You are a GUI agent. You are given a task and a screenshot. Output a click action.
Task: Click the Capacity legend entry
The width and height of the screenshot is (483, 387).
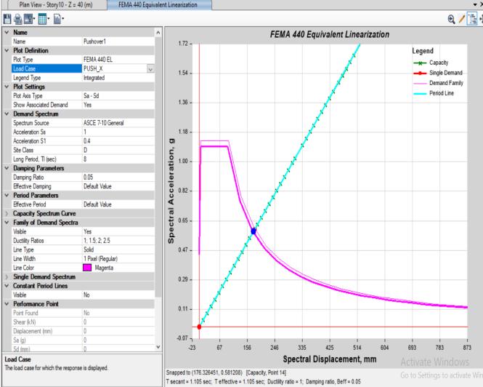[431, 63]
